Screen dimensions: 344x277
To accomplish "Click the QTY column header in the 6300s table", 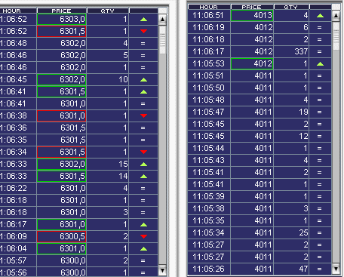I will [x=108, y=11].
